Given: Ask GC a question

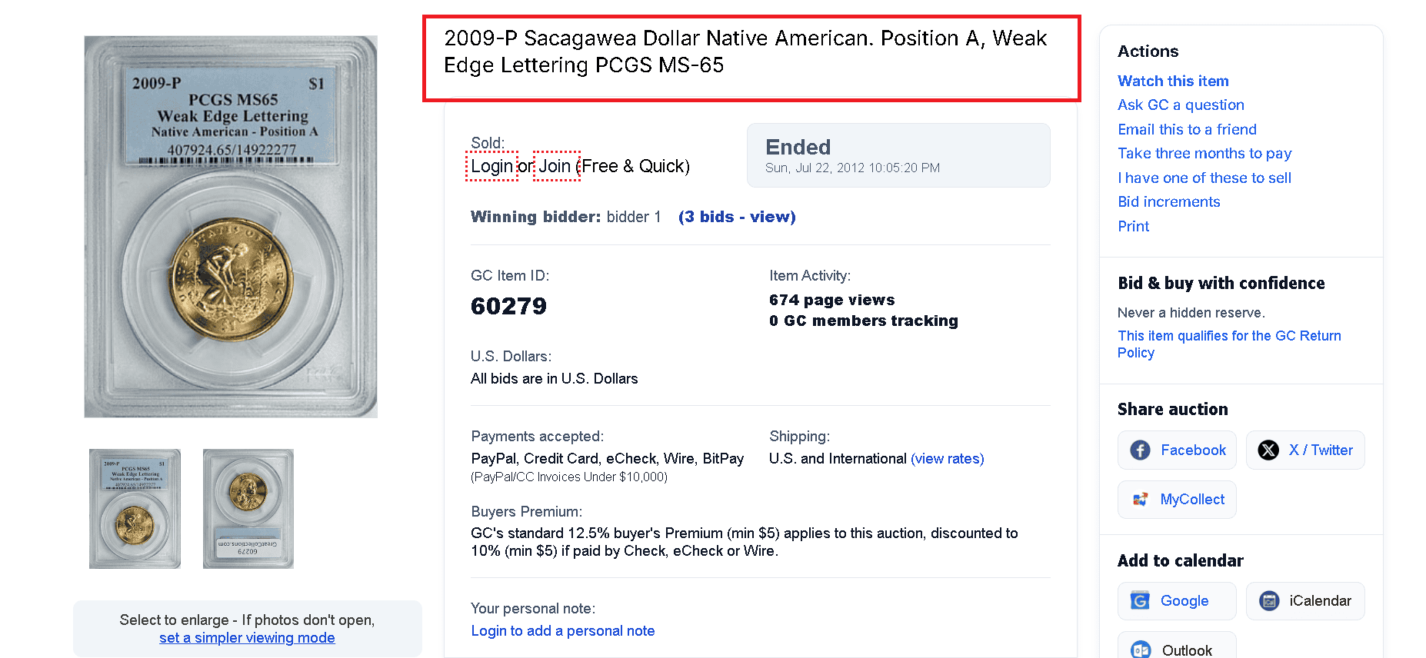Looking at the screenshot, I should [1181, 105].
